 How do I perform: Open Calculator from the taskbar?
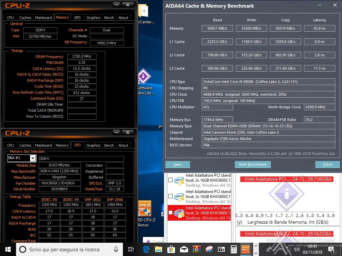[234, 249]
